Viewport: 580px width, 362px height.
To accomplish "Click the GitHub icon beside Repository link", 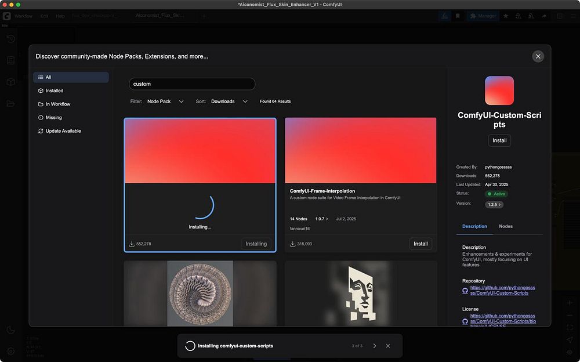I will pyautogui.click(x=465, y=291).
